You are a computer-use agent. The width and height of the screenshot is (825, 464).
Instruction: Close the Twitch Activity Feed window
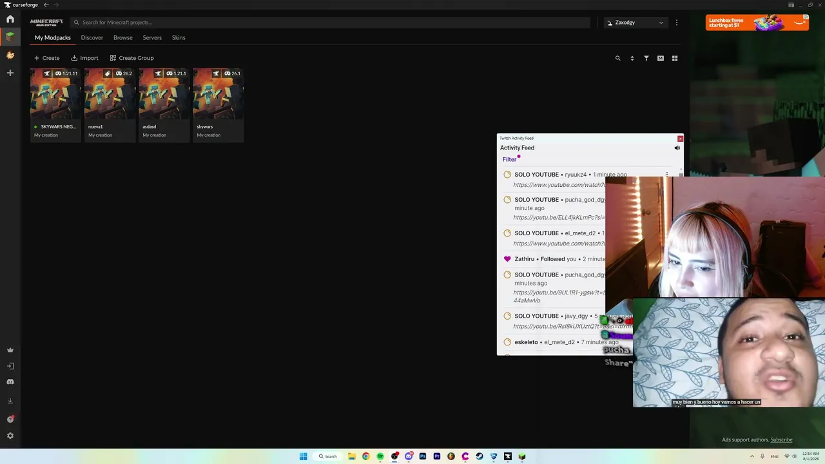680,139
